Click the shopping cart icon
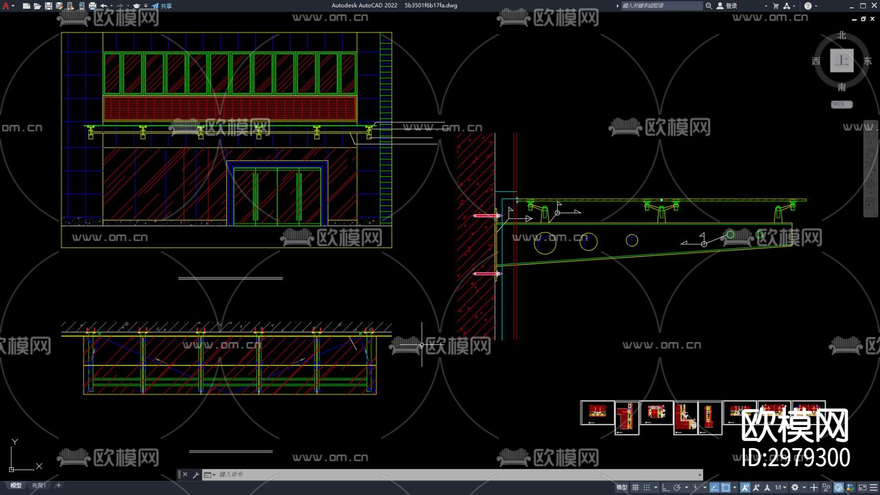The width and height of the screenshot is (880, 495). point(775,6)
